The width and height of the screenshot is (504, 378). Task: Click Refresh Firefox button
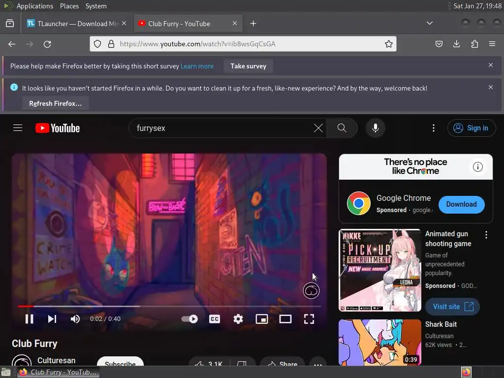pyautogui.click(x=55, y=103)
